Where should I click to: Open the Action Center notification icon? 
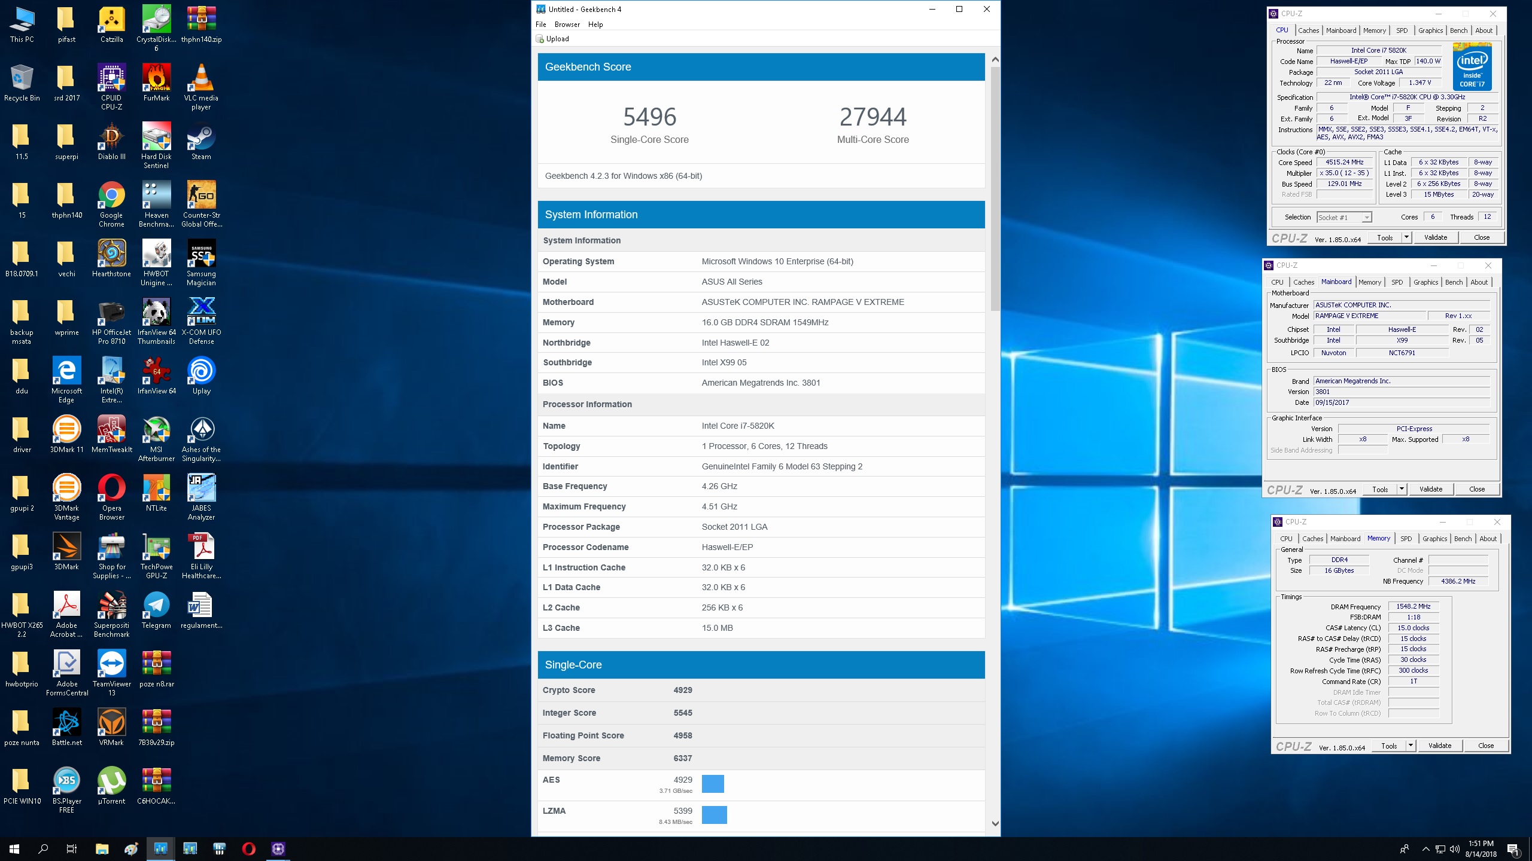[1513, 848]
